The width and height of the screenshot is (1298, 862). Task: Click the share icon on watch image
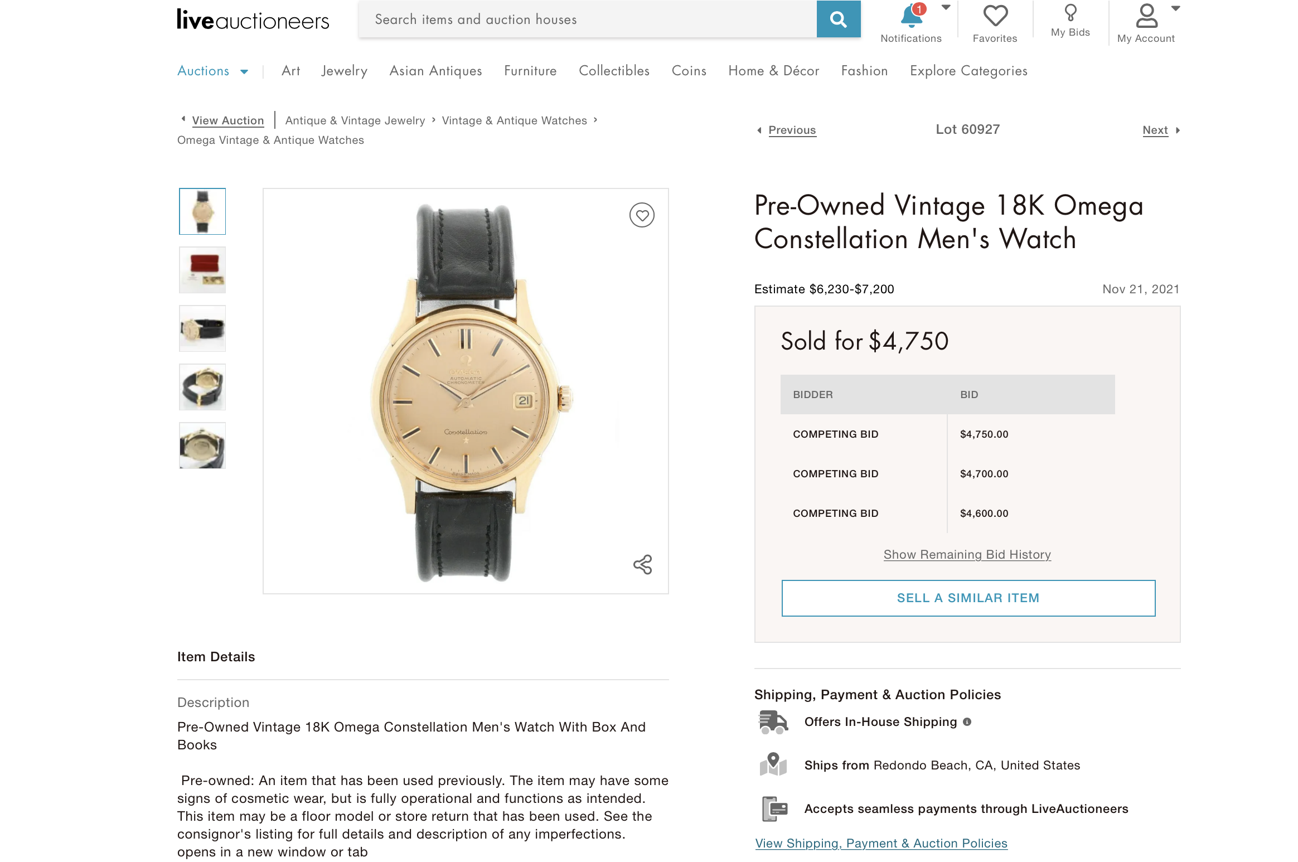tap(642, 564)
